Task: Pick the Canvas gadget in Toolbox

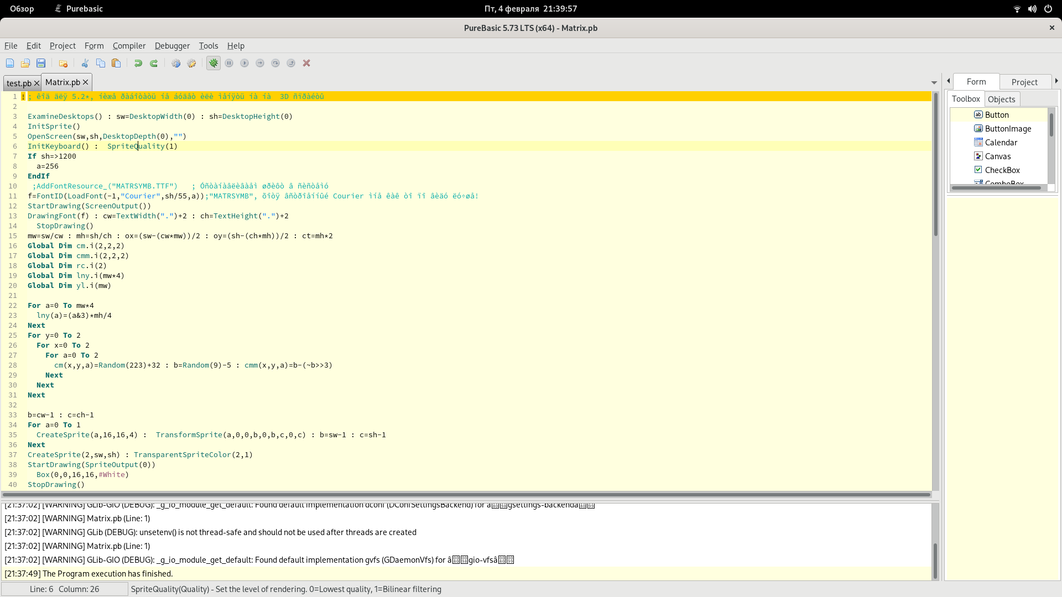Action: point(999,156)
